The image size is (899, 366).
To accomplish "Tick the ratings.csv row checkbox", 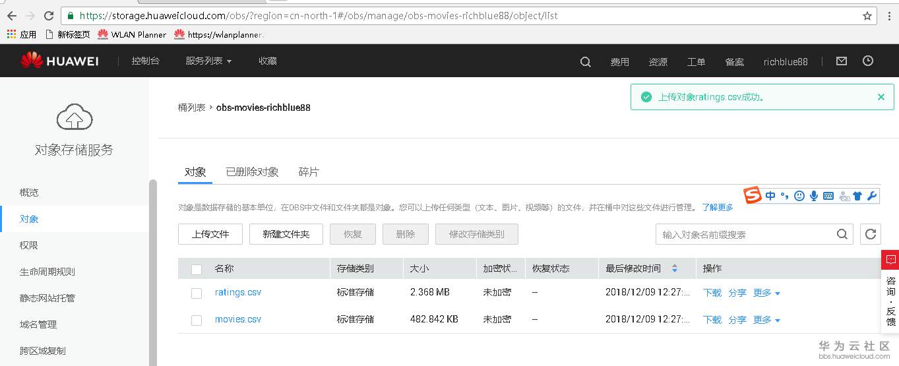I will click(197, 293).
